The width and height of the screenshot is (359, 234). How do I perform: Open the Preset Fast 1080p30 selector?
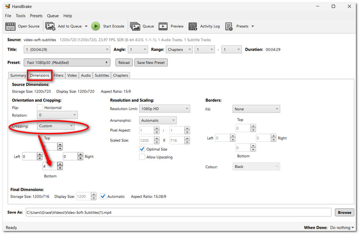point(67,62)
